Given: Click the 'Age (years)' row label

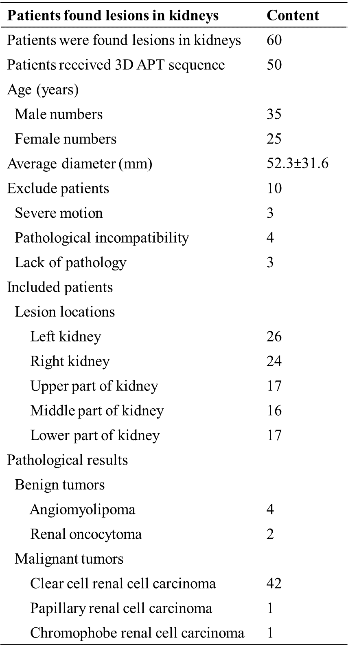Looking at the screenshot, I should (x=43, y=90).
